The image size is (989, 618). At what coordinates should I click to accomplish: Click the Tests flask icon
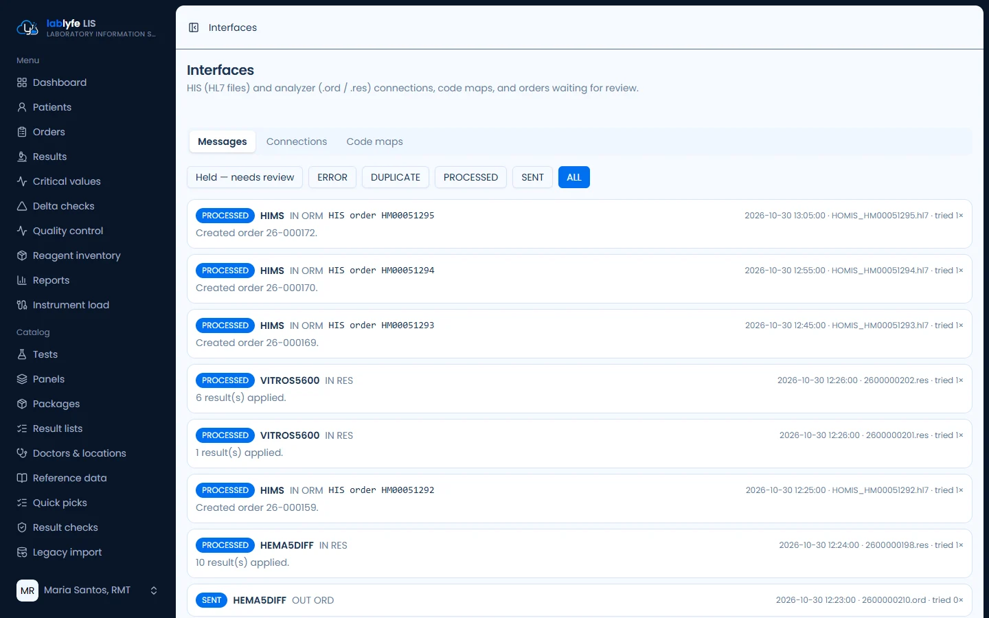click(x=22, y=354)
